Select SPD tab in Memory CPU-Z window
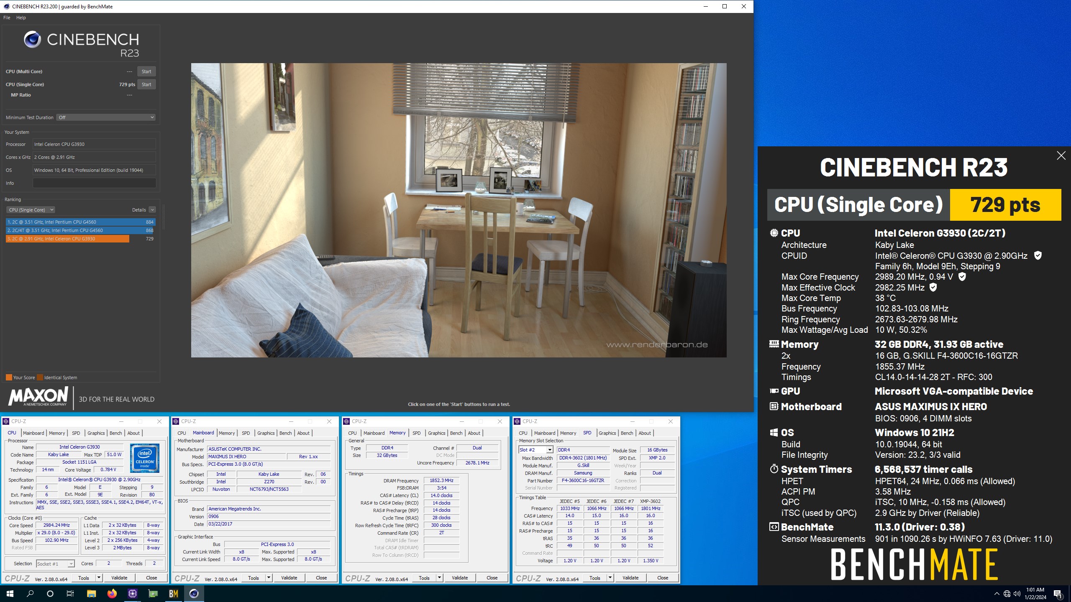The height and width of the screenshot is (602, 1071). pos(417,433)
